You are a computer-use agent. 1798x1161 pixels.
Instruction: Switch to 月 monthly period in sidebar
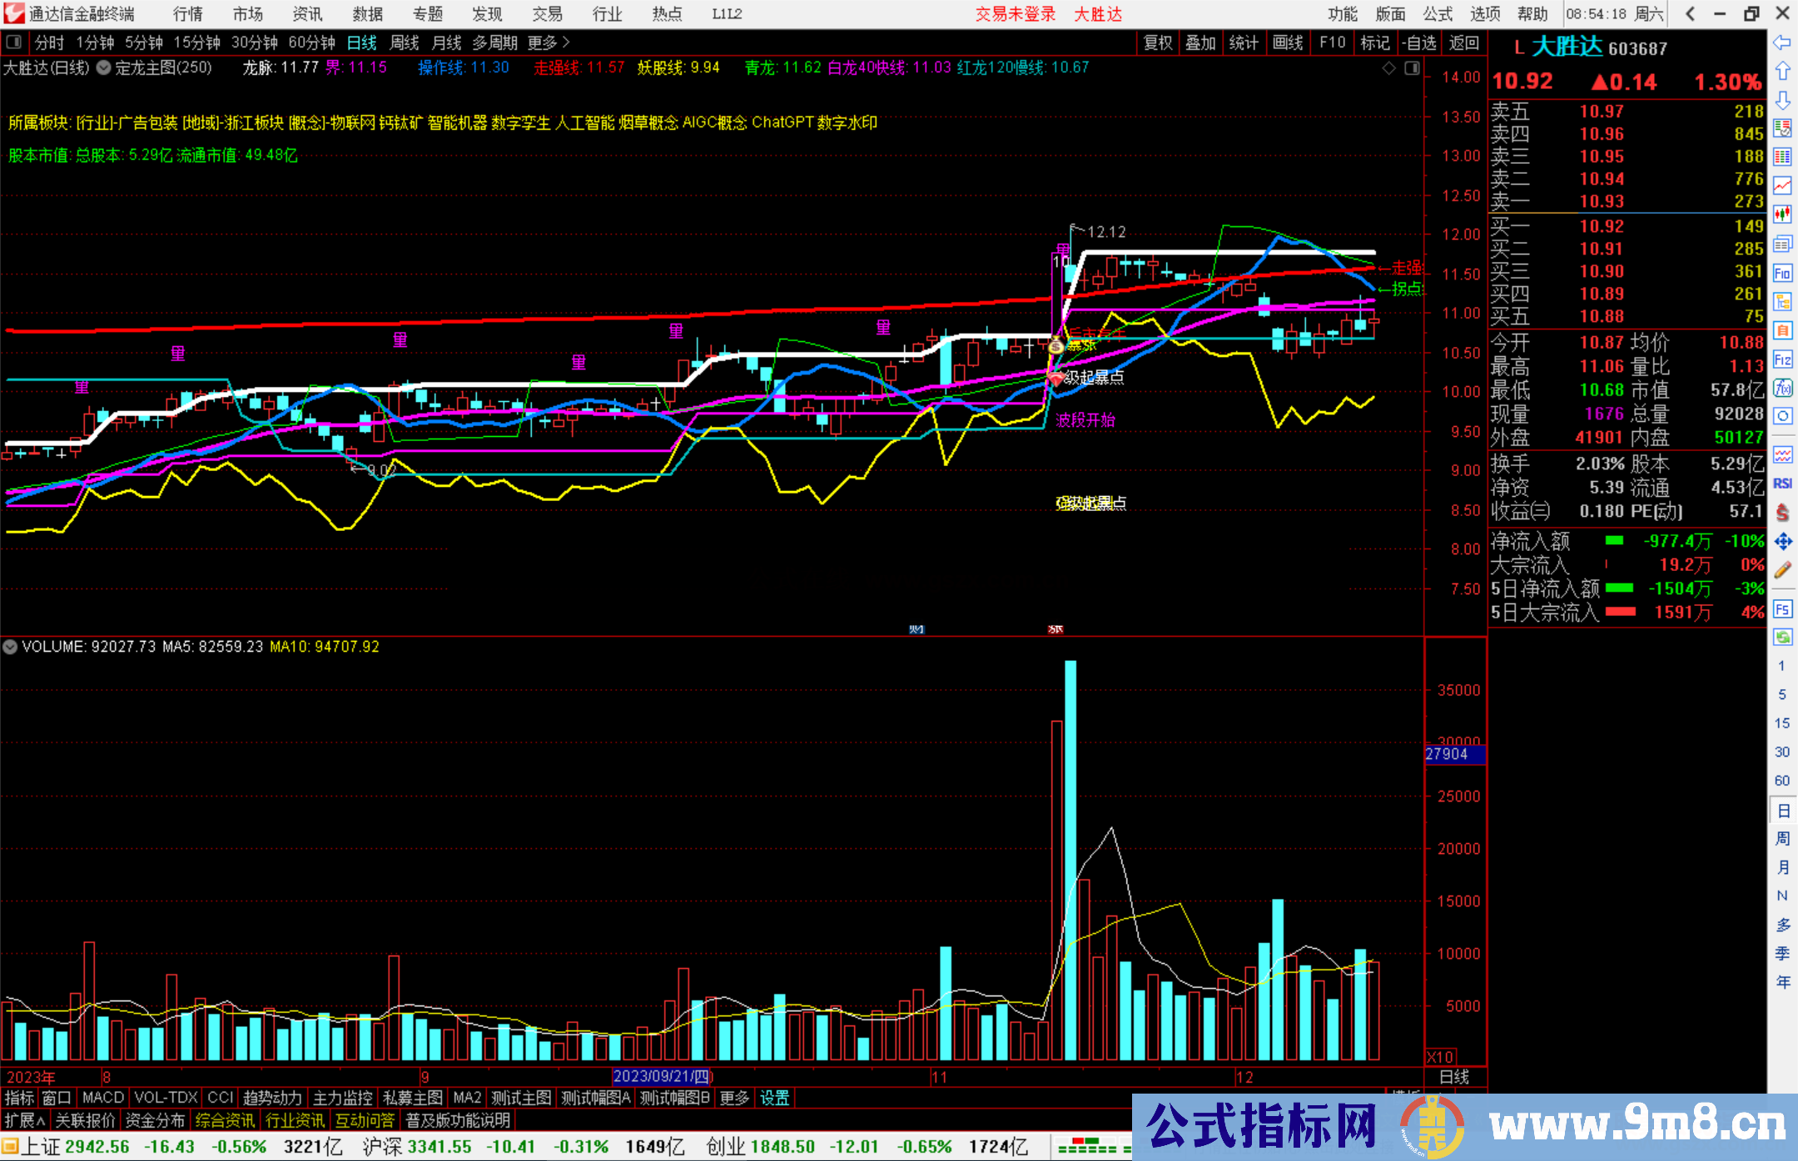pyautogui.click(x=1782, y=867)
